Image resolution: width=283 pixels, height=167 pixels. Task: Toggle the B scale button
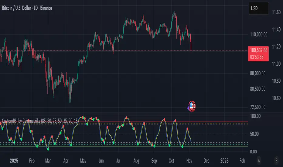(x=276, y=161)
